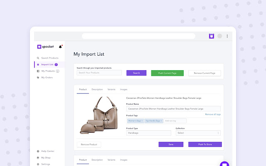This screenshot has height=166, width=266.
Task: Open My Products in sidebar
Action: point(48,71)
